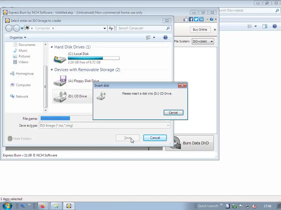Image resolution: width=281 pixels, height=210 pixels.
Task: Click the Firefox taskbar button
Action: coord(43,206)
